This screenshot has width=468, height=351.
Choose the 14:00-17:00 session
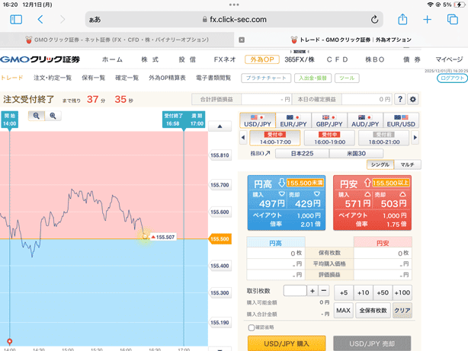pyautogui.click(x=275, y=138)
